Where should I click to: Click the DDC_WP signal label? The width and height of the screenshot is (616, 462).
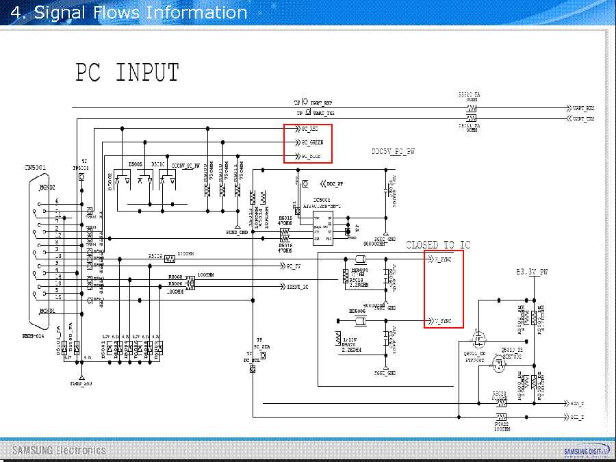tap(335, 183)
